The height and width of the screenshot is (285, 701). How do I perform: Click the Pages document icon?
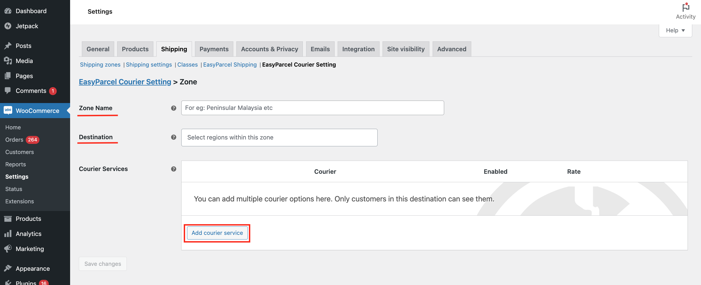[8, 76]
